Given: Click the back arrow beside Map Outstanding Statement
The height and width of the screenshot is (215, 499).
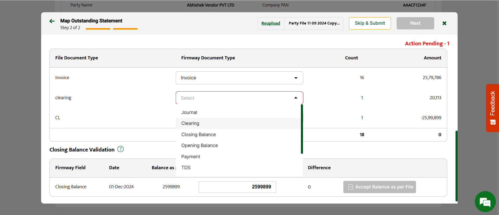Looking at the screenshot, I should pyautogui.click(x=52, y=21).
